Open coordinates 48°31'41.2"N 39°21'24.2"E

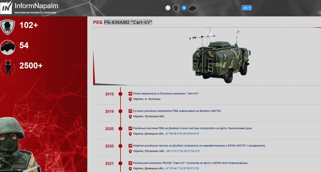point(183,151)
